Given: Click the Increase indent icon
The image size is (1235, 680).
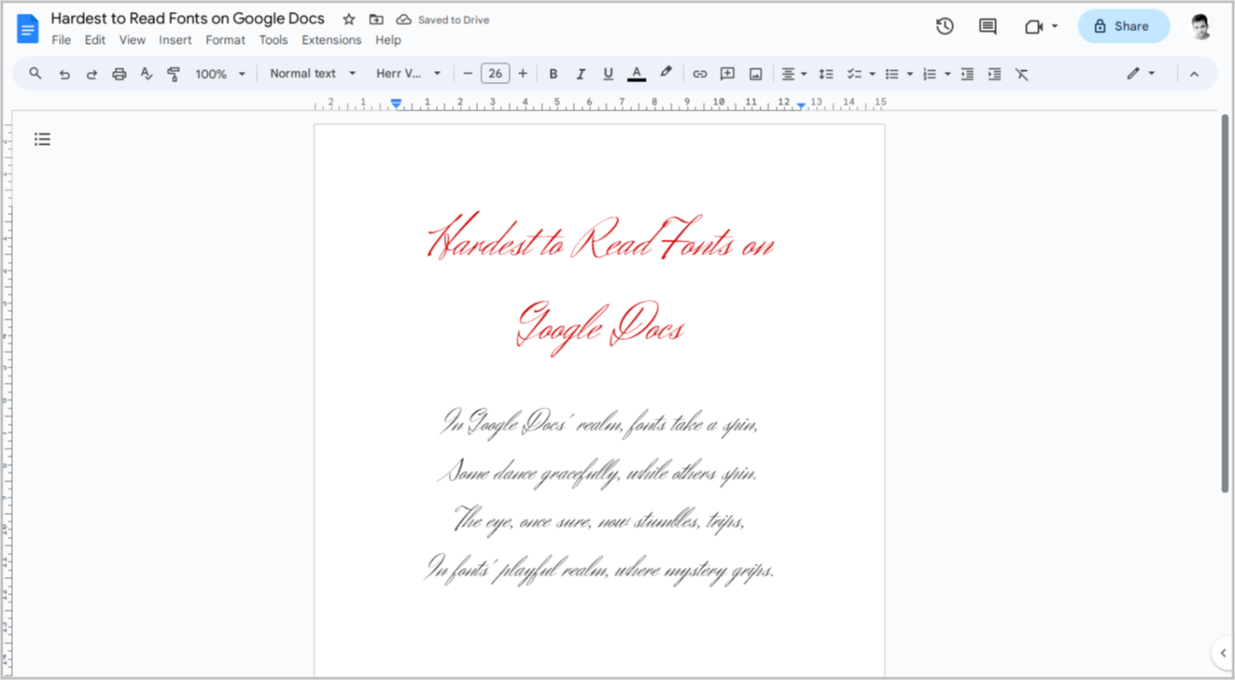Looking at the screenshot, I should click(x=994, y=74).
